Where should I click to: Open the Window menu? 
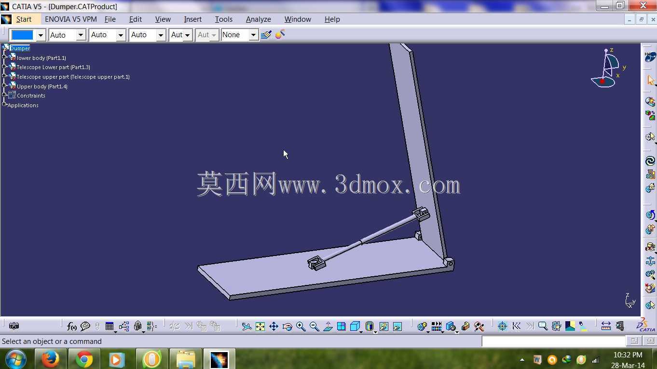pyautogui.click(x=297, y=19)
